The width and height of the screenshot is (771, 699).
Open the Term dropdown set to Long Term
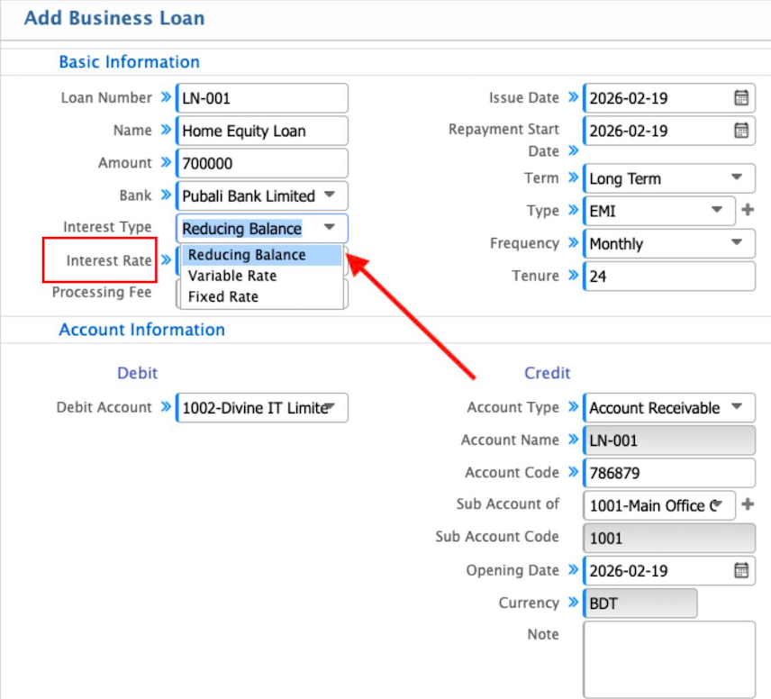(x=736, y=178)
